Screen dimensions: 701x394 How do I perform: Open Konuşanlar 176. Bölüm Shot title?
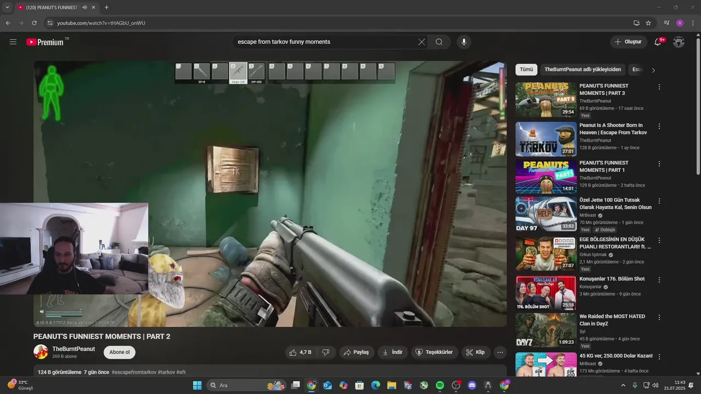tap(612, 279)
